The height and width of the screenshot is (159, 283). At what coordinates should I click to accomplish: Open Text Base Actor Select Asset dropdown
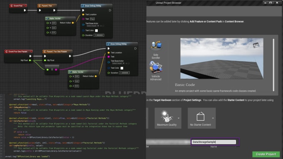point(93,26)
